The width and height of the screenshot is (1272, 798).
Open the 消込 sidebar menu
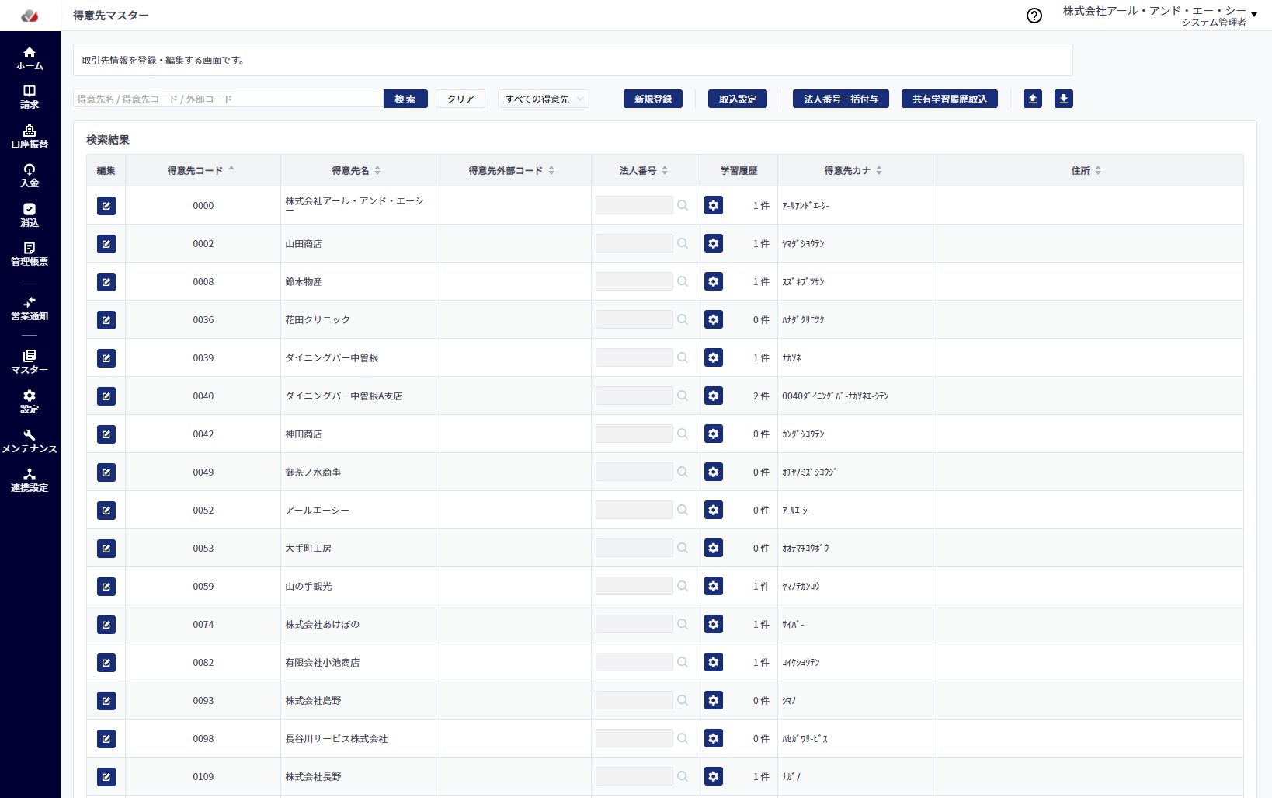(x=30, y=215)
